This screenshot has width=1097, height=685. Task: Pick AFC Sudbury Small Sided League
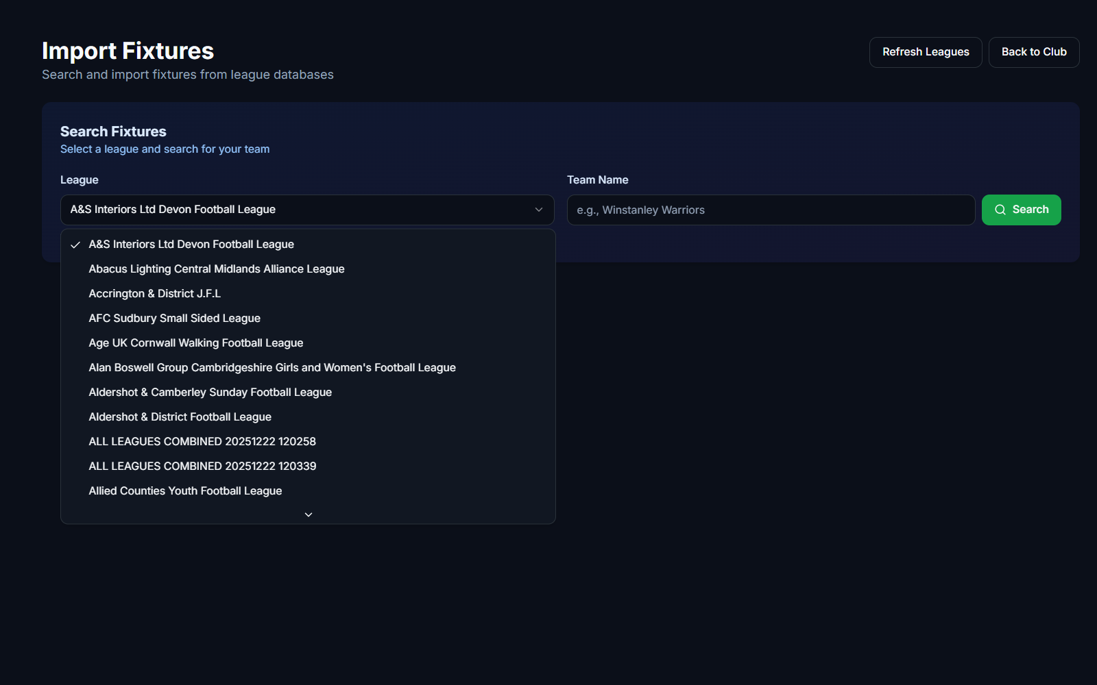pyautogui.click(x=174, y=319)
